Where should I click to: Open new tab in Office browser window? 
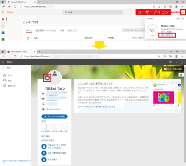(39, 2)
